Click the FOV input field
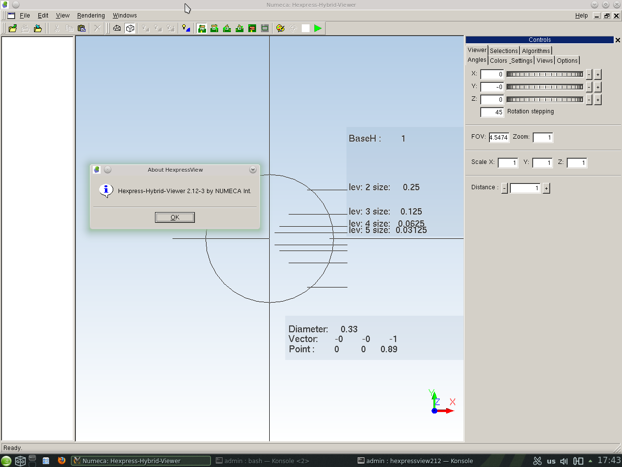Viewport: 622px width, 467px height. click(x=499, y=138)
